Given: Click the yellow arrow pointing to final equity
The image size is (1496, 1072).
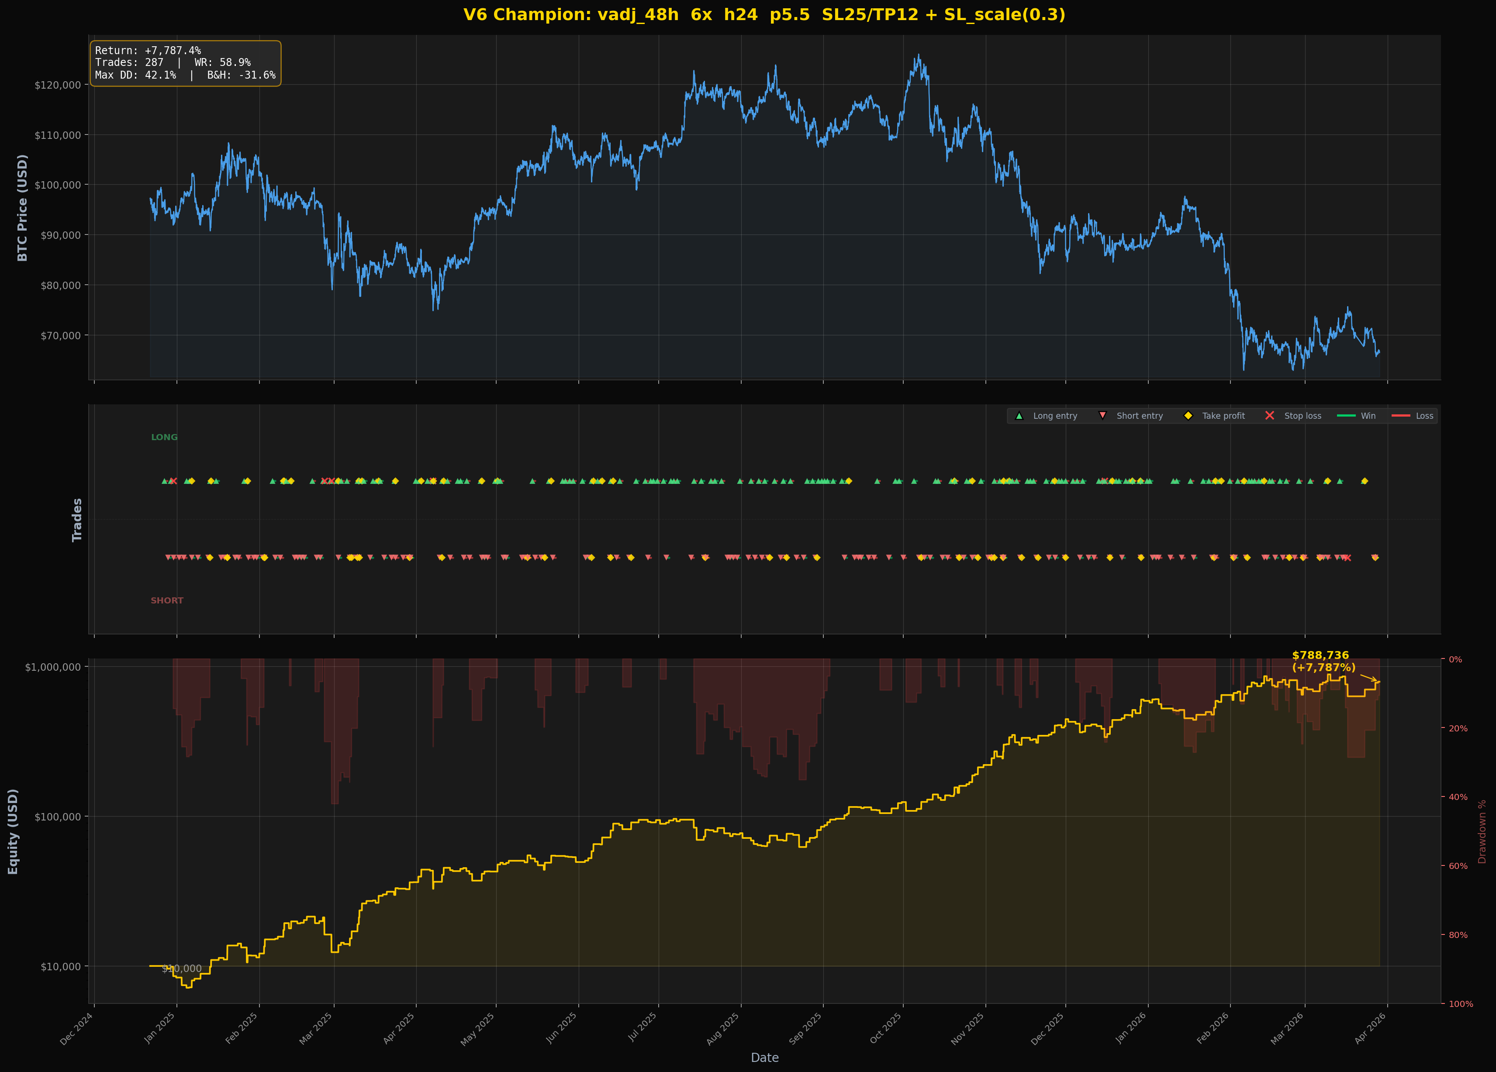Looking at the screenshot, I should 1369,678.
